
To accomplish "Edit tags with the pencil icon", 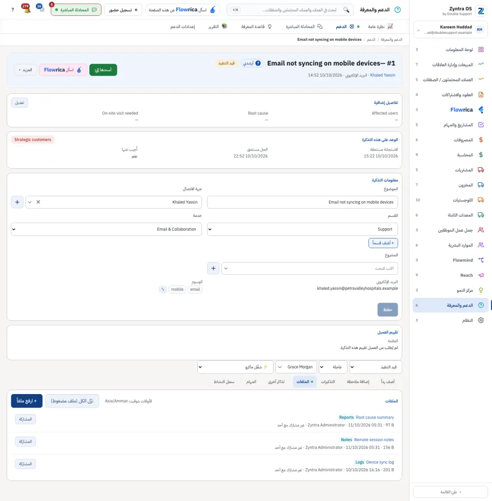I will pyautogui.click(x=162, y=290).
